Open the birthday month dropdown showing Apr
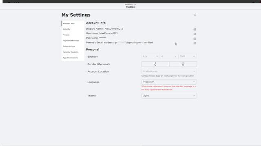The width and height of the screenshot is (261, 146). click(x=150, y=56)
